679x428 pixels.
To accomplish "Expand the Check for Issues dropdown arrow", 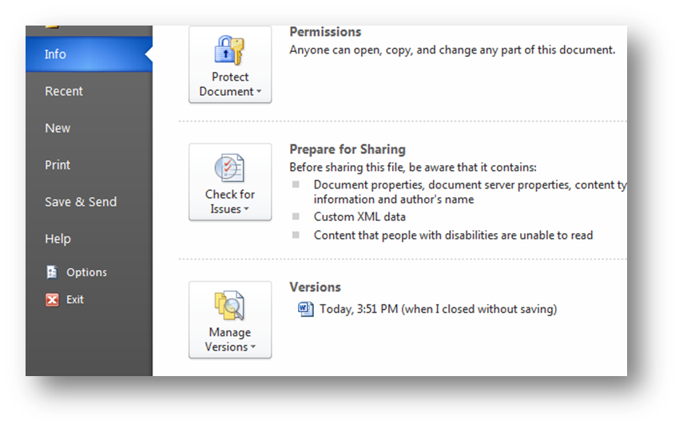I will tap(246, 208).
